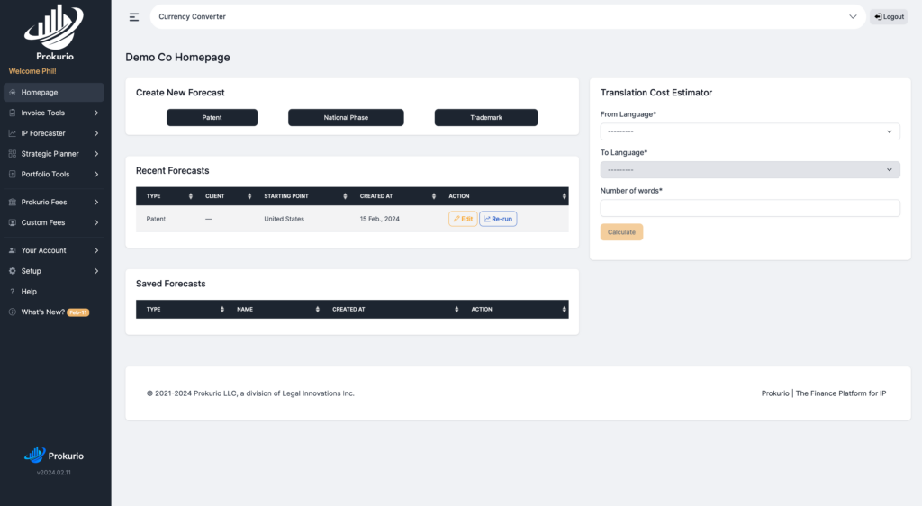Open the From Language dropdown
Viewport: 922px width, 506px height.
[750, 131]
